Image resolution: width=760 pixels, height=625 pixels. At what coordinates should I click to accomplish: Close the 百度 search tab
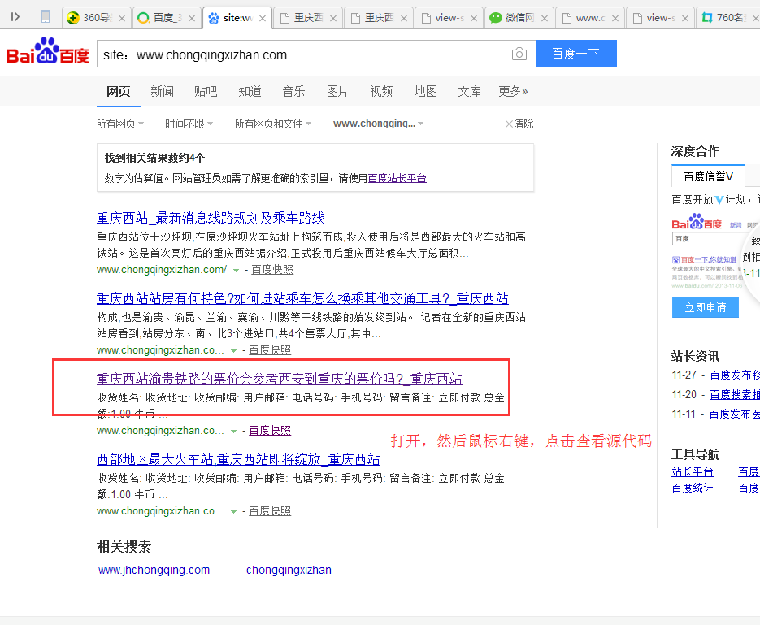[192, 19]
